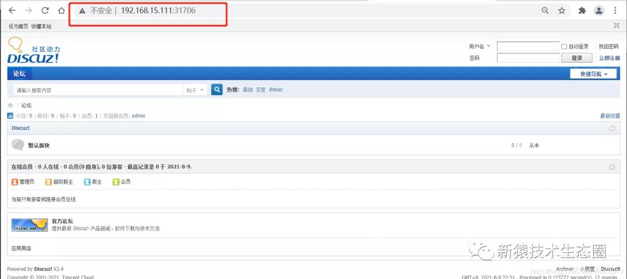Viewport: 627px width, 279px height.
Task: Click the 会员 legend icon
Action: coord(116,182)
